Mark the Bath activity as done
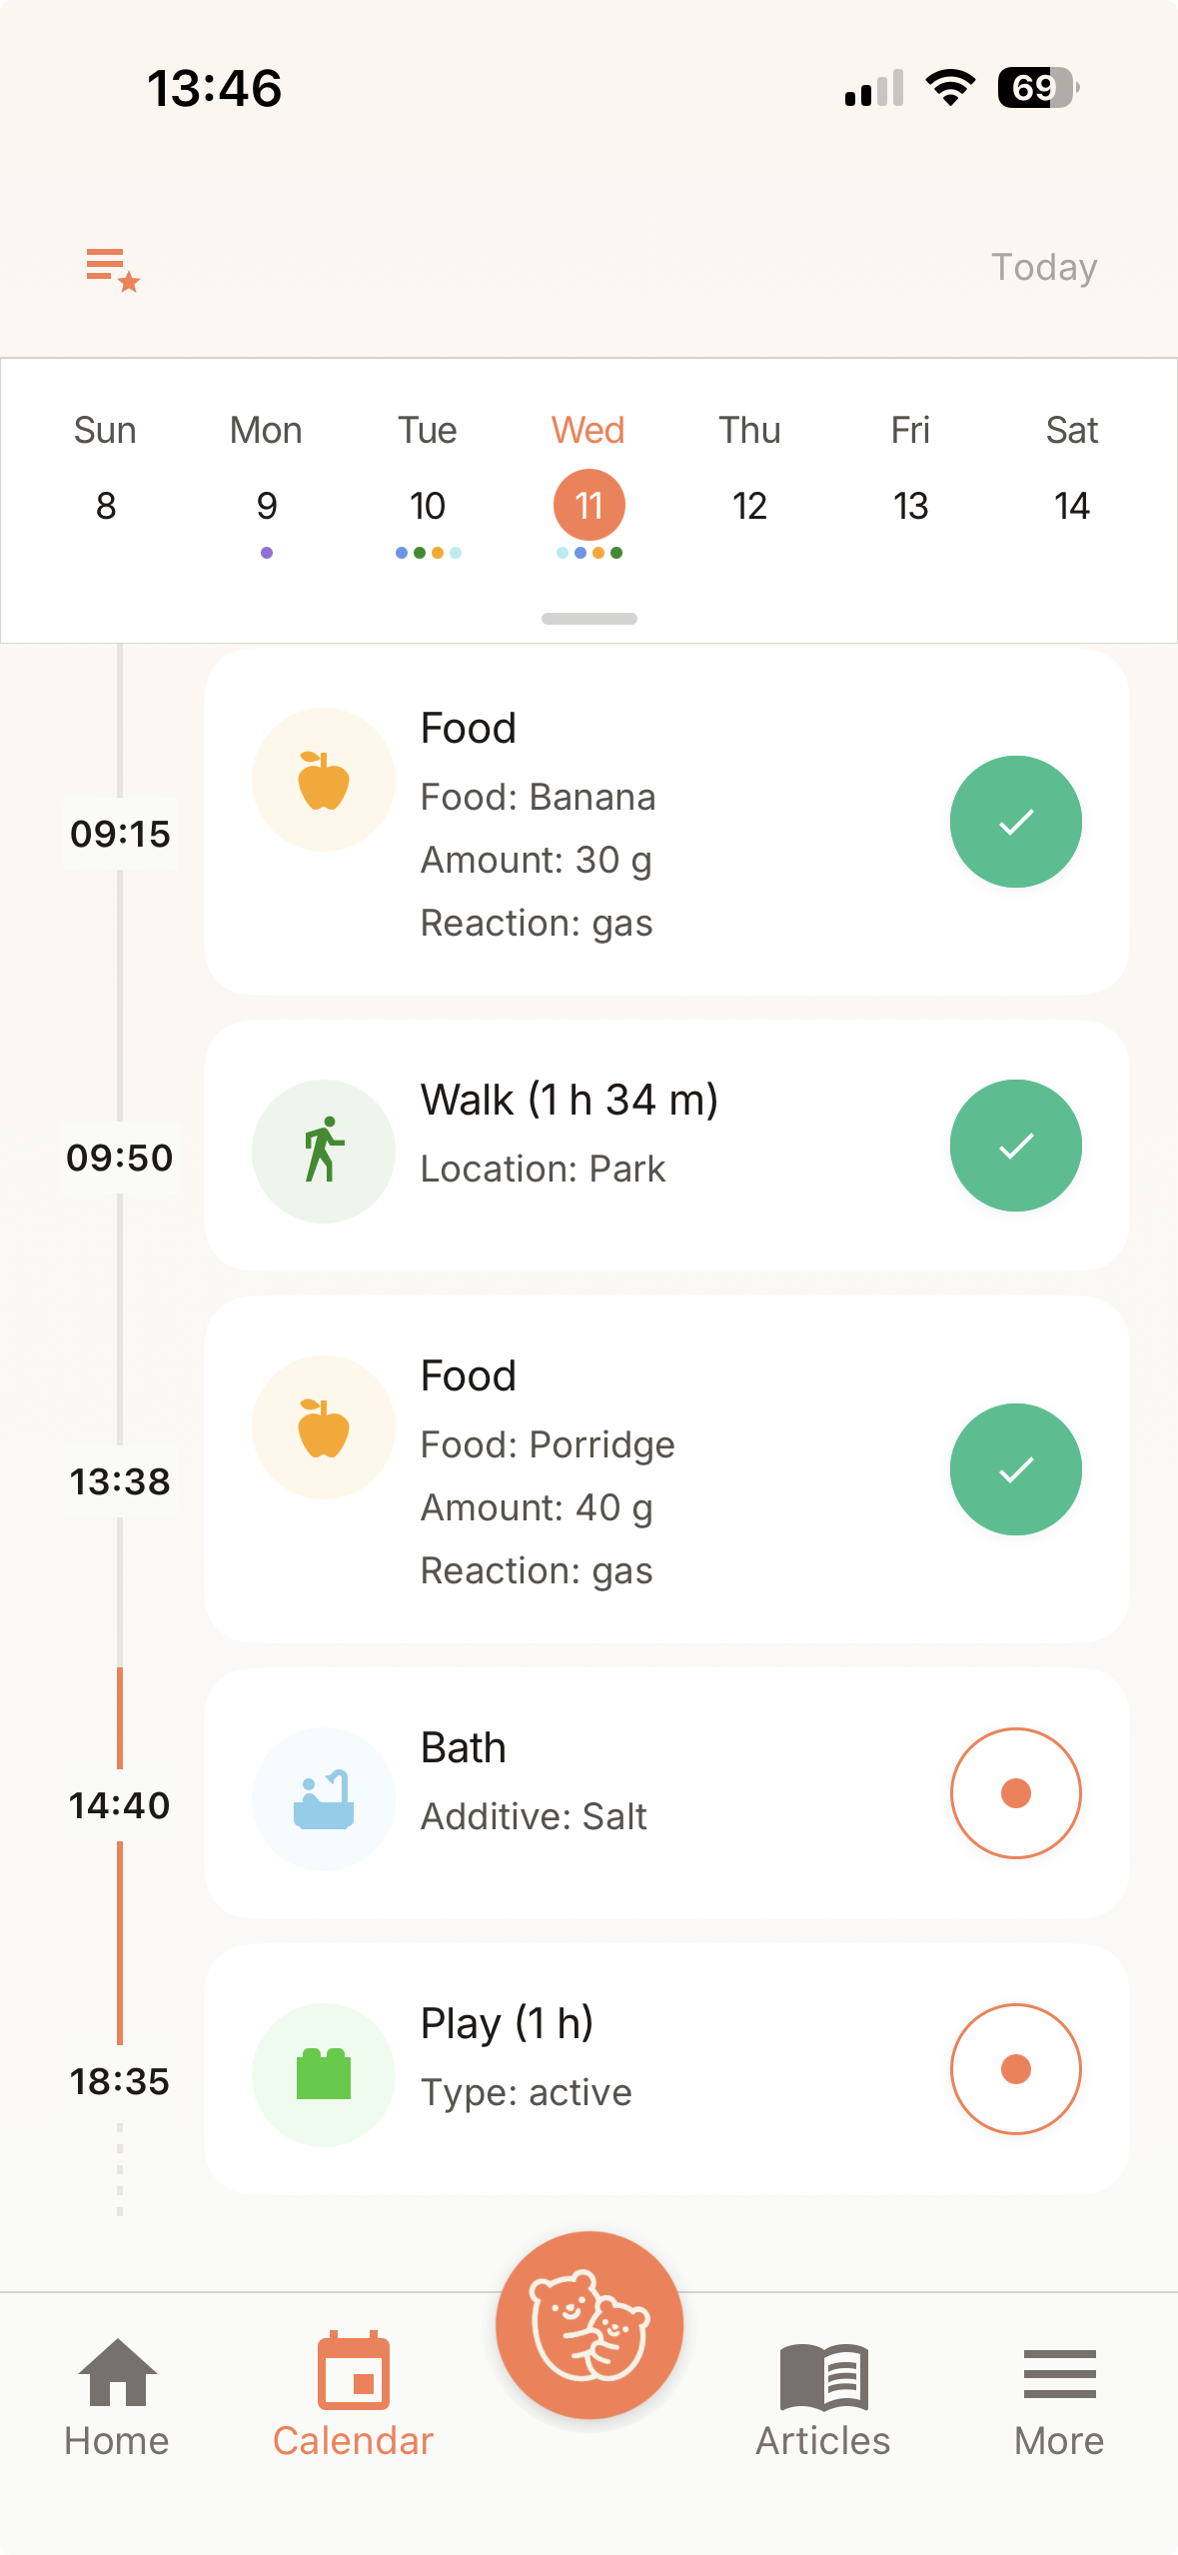The image size is (1178, 2555). pyautogui.click(x=1015, y=1793)
